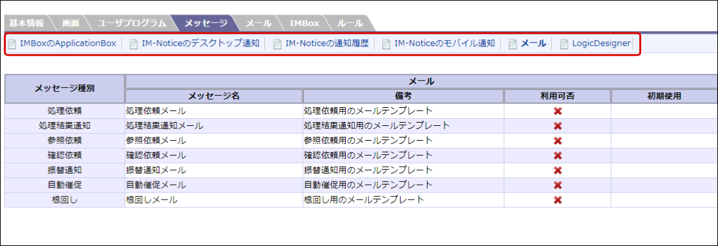Click the 初期使用 column header

click(x=664, y=96)
